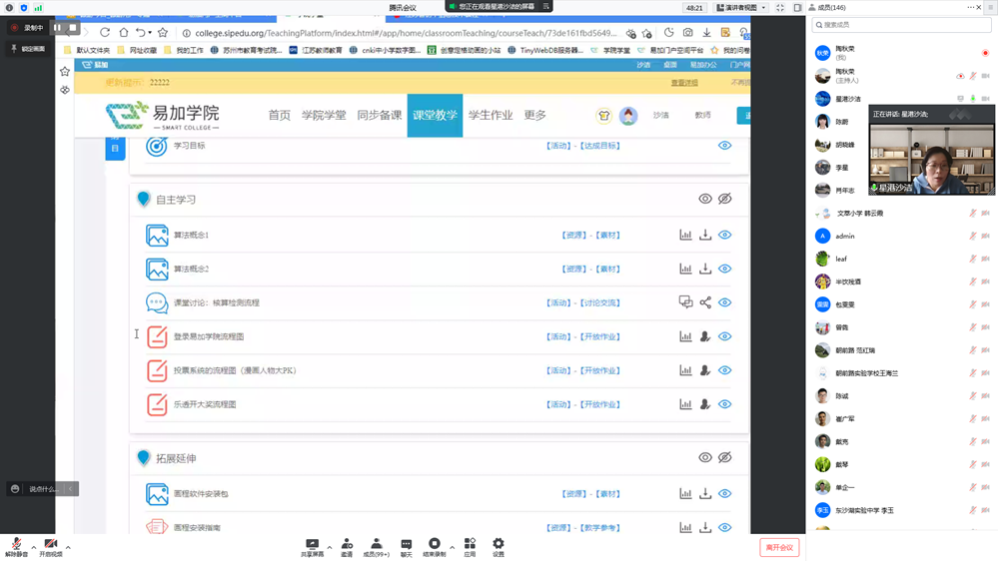Open members panel more options (three dots)
This screenshot has width=998, height=561.
pos(970,7)
